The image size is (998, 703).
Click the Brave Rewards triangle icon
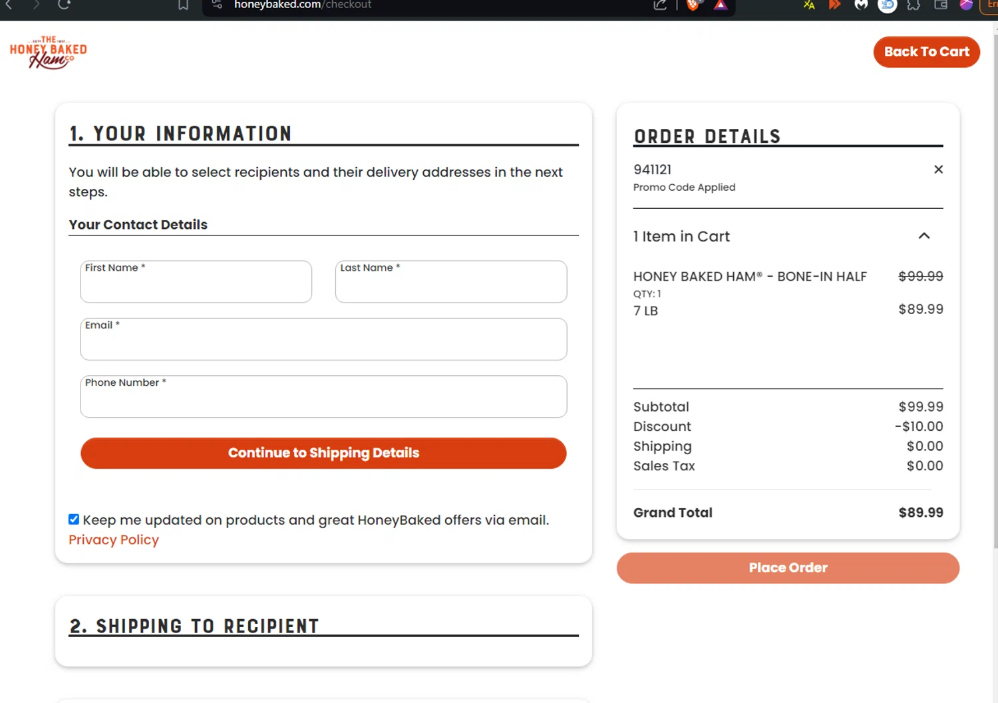click(x=721, y=5)
